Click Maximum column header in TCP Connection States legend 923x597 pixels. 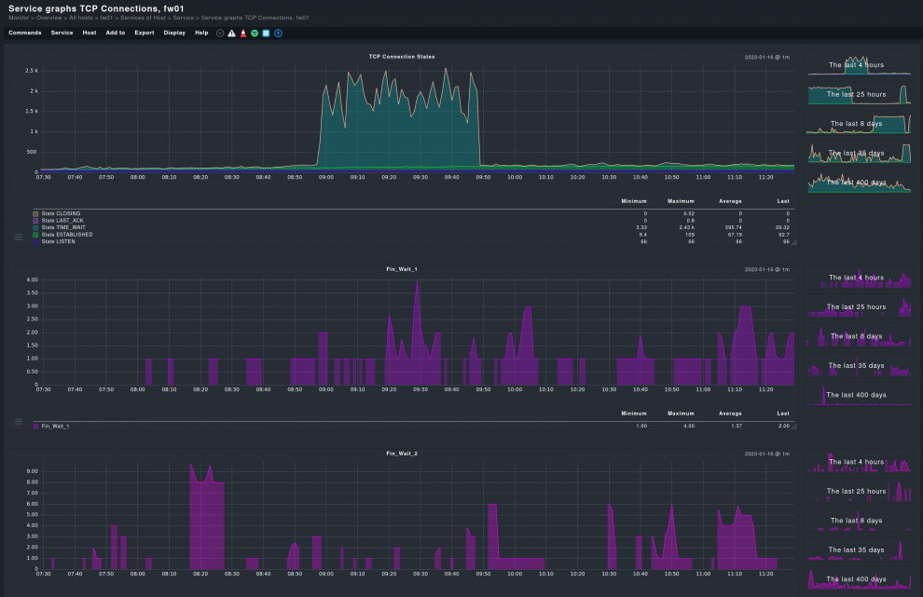(x=681, y=201)
